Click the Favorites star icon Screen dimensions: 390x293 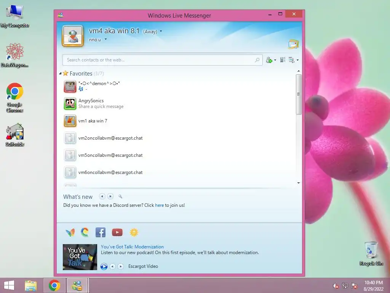[x=66, y=73]
